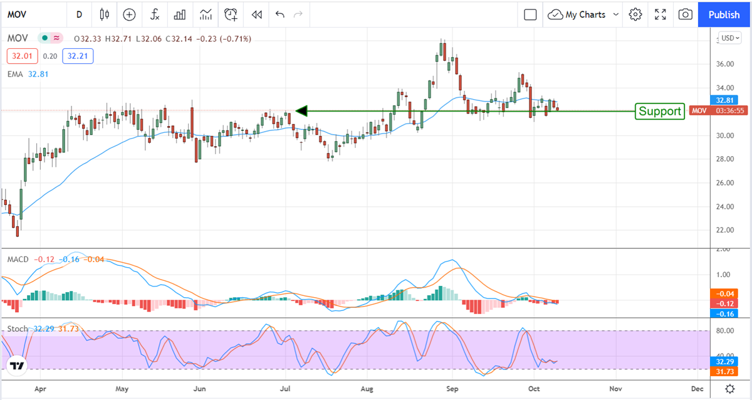Undo the last chart action
Viewport: 752px width, 400px height.
pyautogui.click(x=279, y=14)
